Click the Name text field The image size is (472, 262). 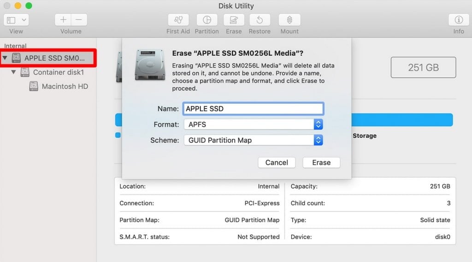[253, 109]
